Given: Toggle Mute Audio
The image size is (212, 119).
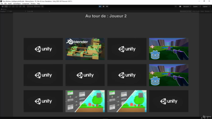Looking at the screenshot, I should click(196, 11).
